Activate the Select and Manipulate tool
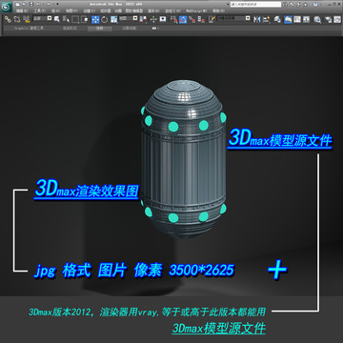 pyautogui.click(x=153, y=19)
